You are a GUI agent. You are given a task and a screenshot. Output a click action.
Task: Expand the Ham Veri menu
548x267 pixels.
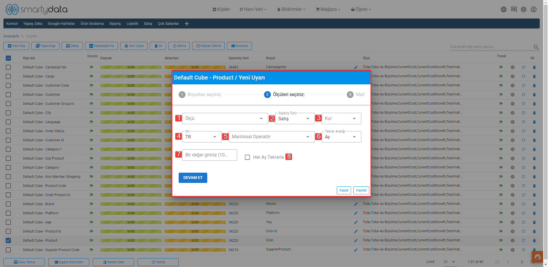click(253, 9)
